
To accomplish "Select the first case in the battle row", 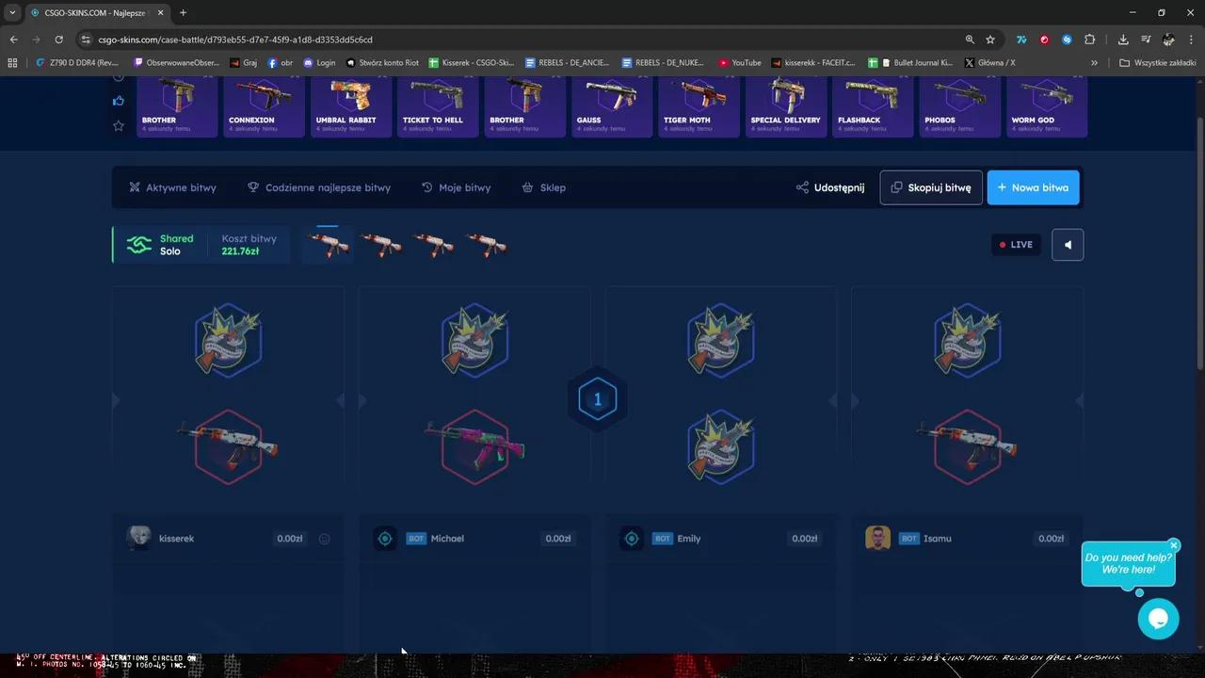I will [328, 245].
